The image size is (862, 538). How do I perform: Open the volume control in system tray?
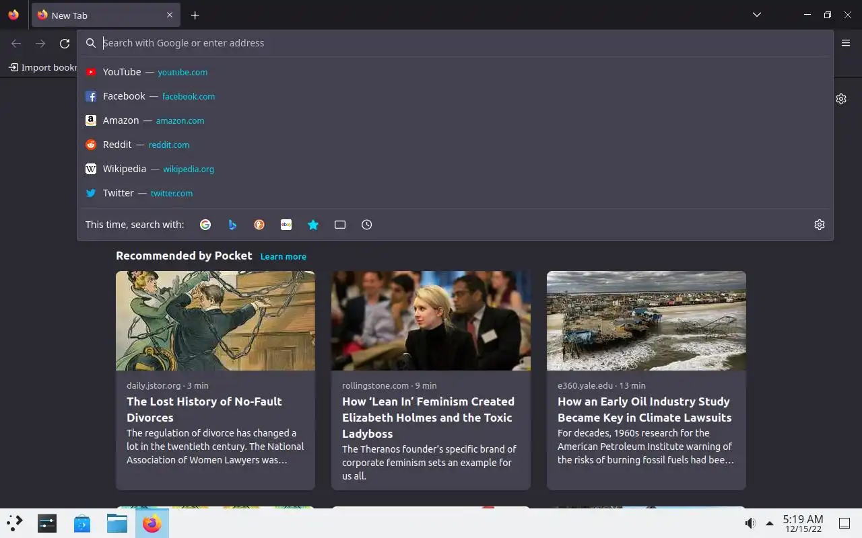click(750, 523)
